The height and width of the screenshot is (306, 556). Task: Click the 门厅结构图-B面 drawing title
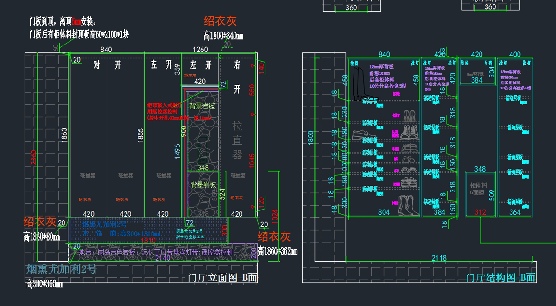(x=501, y=278)
